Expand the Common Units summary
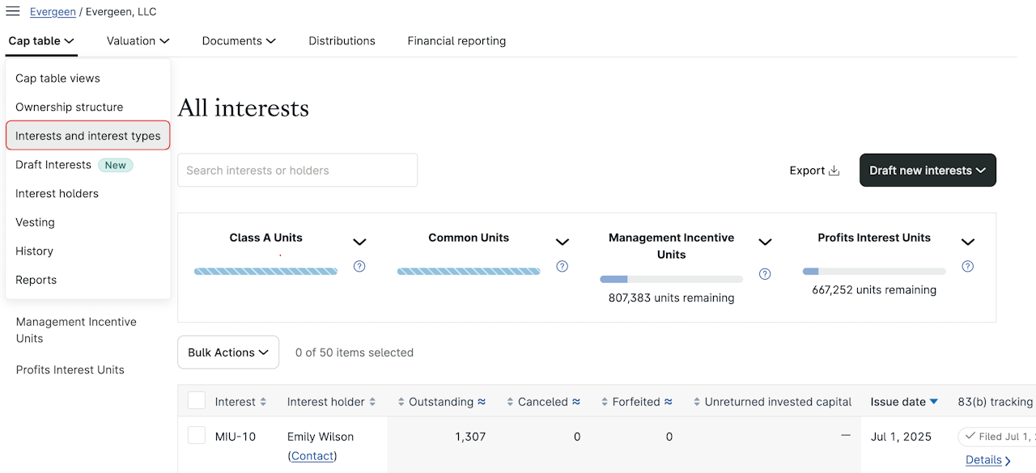Screen dimensions: 1036x473 (563, 242)
